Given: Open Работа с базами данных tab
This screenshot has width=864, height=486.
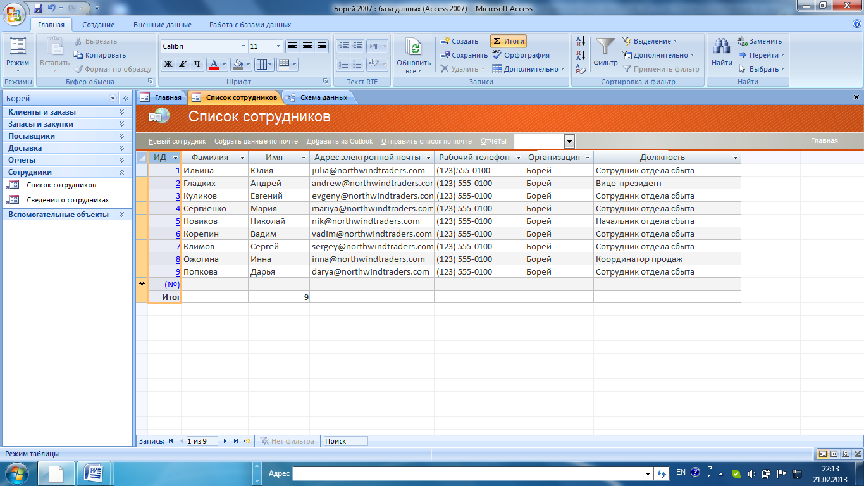Looking at the screenshot, I should click(x=250, y=25).
